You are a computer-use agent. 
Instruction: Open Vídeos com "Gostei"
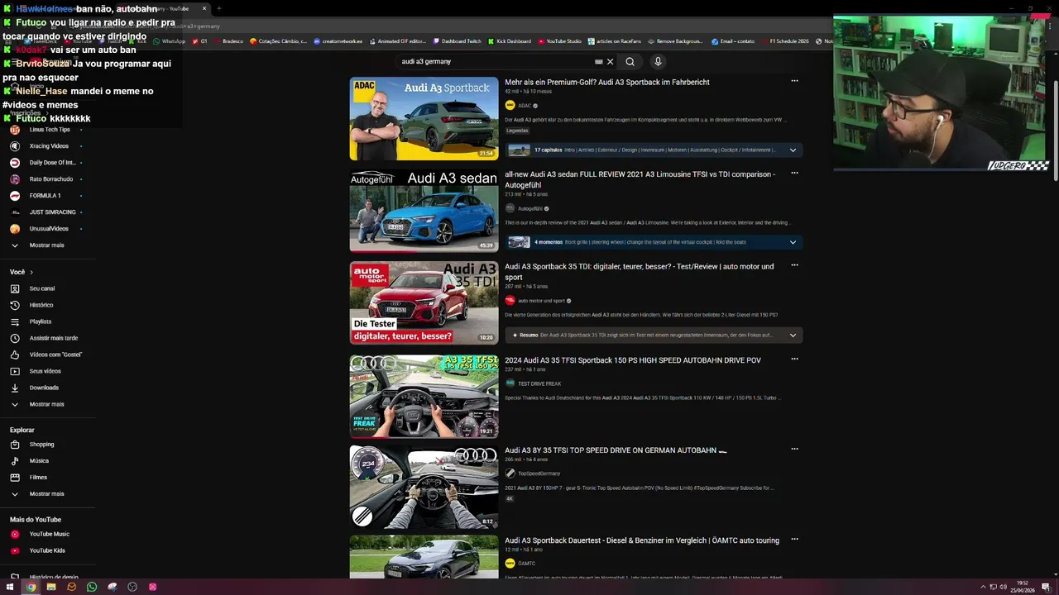(55, 355)
